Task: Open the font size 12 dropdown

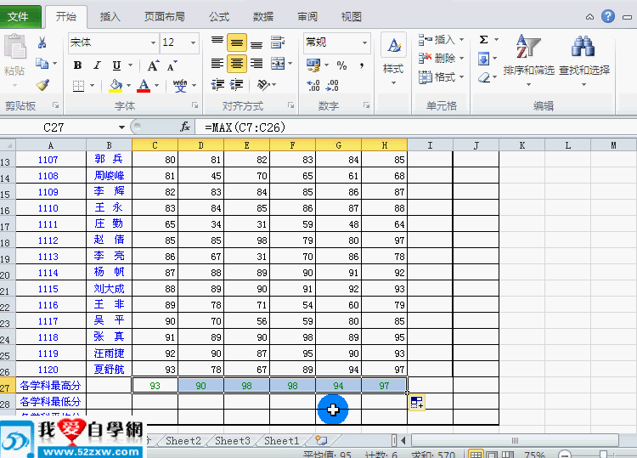Action: [x=193, y=42]
